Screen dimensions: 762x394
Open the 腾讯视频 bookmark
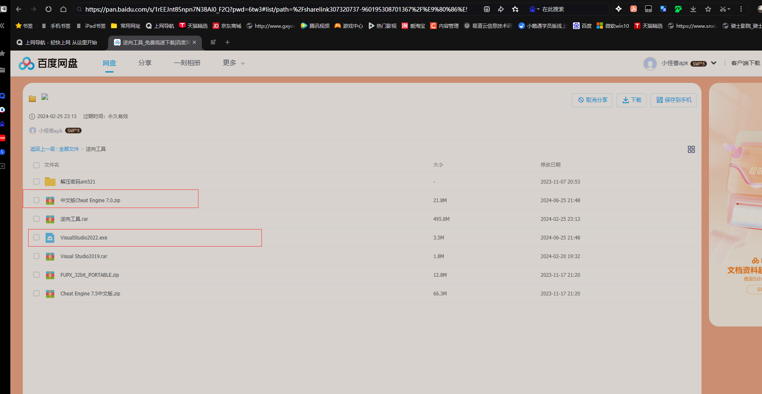[315, 26]
